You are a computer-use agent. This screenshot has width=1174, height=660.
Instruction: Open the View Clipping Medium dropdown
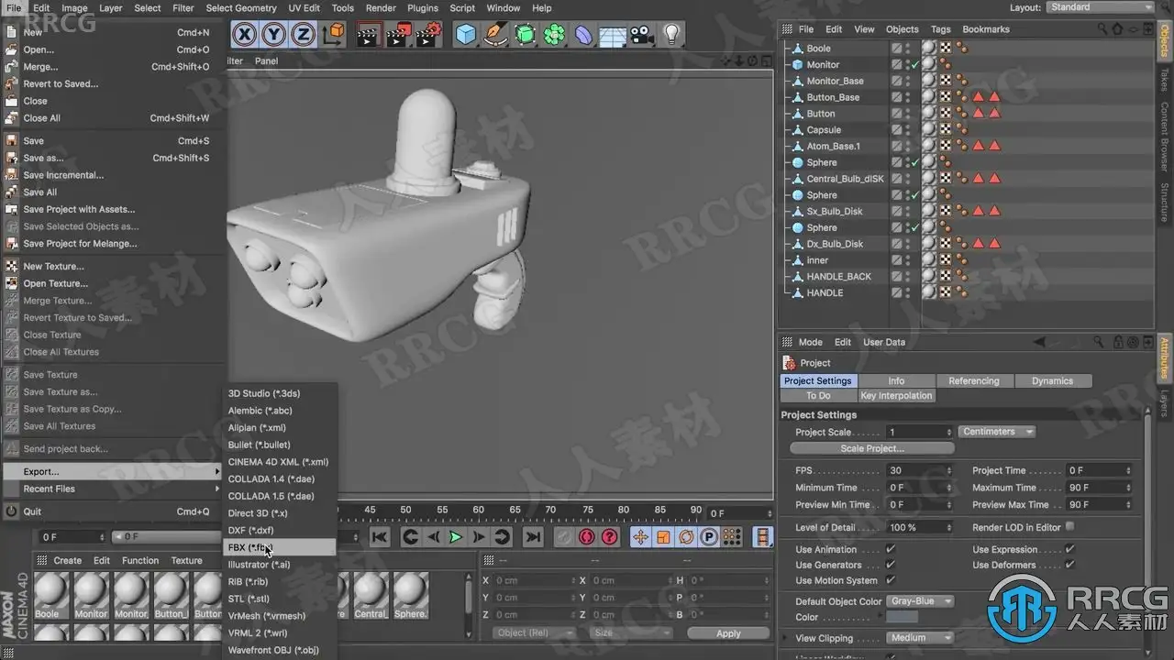click(x=921, y=638)
